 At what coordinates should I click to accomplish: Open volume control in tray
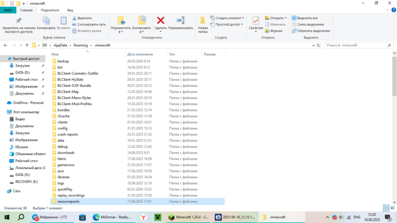[x=341, y=217]
